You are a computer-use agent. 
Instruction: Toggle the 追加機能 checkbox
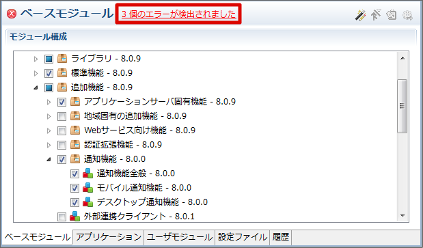(x=49, y=87)
